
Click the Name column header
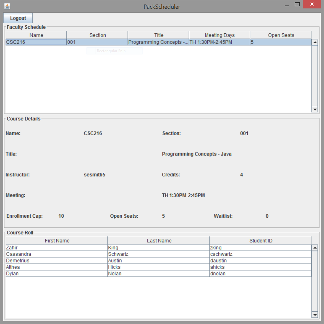tap(36, 35)
